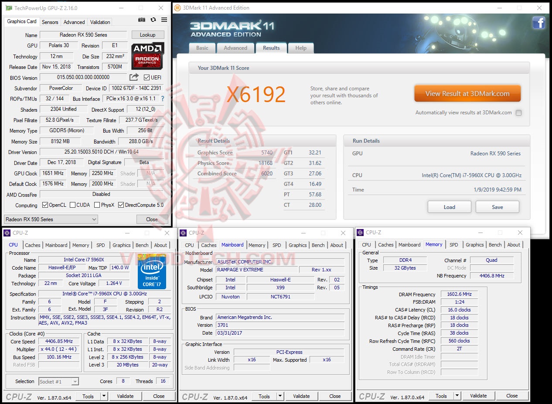The image size is (552, 404).
Task: Click Validate in CPU-Z Memory window
Action: point(478,396)
